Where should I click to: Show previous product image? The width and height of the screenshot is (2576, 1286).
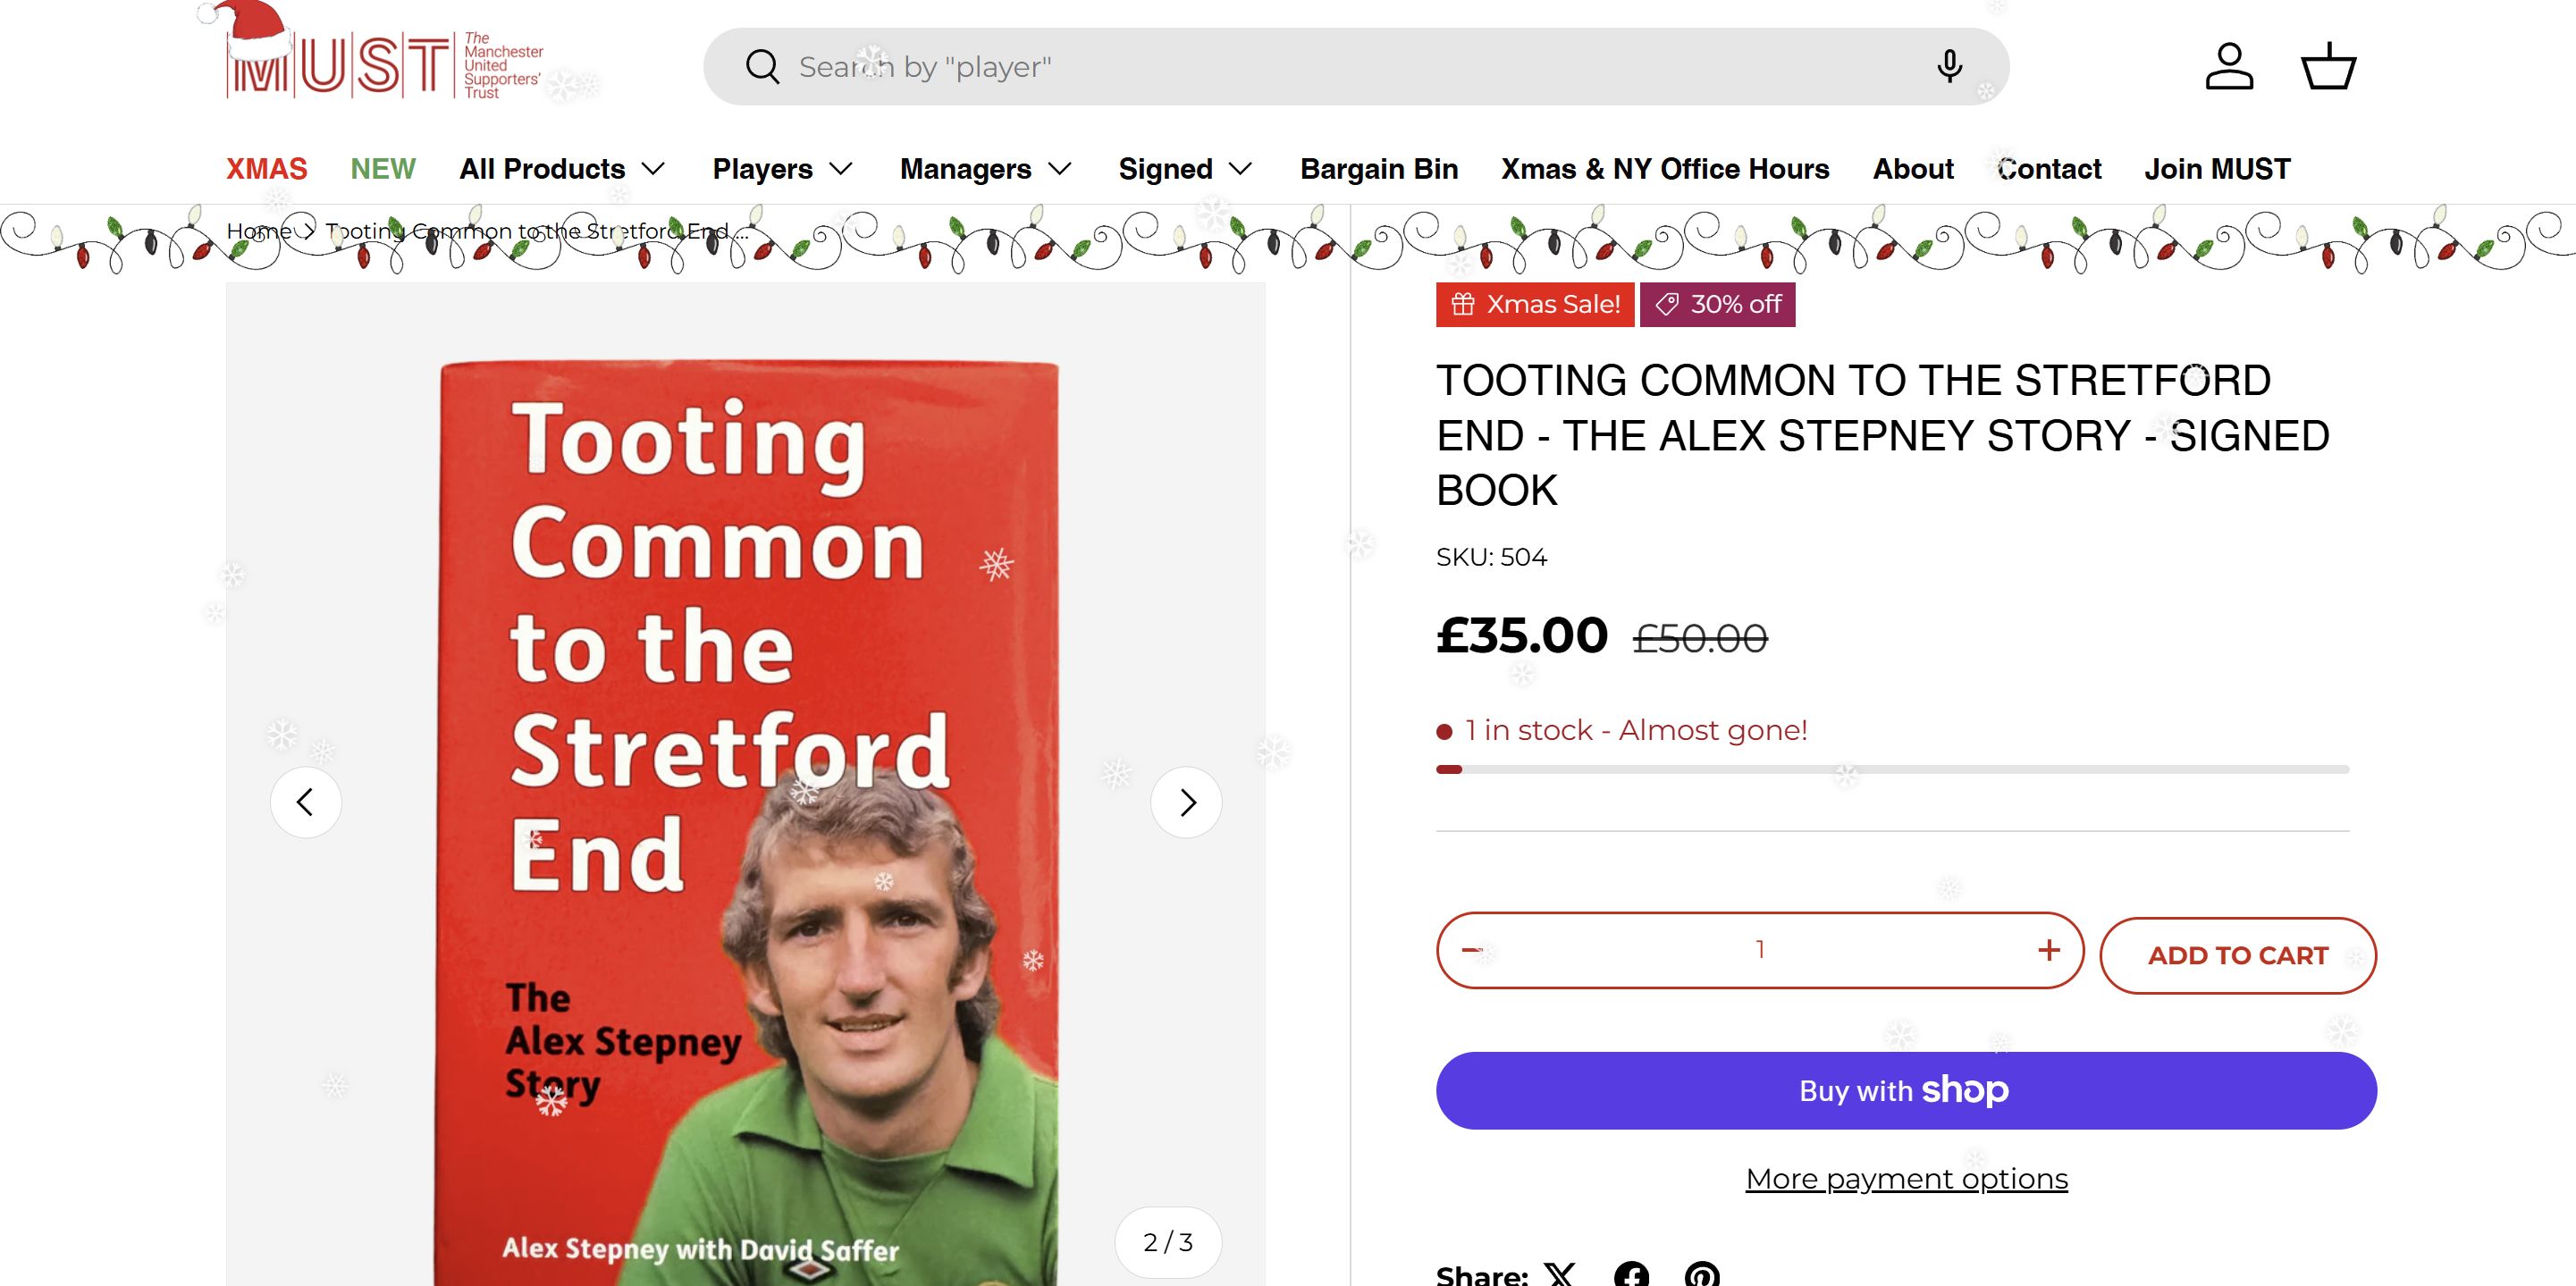pyautogui.click(x=306, y=802)
